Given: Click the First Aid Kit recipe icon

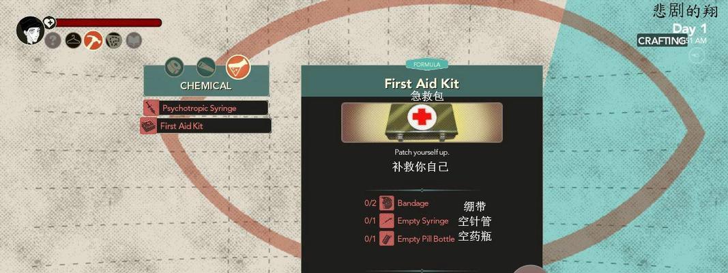Looking at the screenshot, I should tap(148, 126).
